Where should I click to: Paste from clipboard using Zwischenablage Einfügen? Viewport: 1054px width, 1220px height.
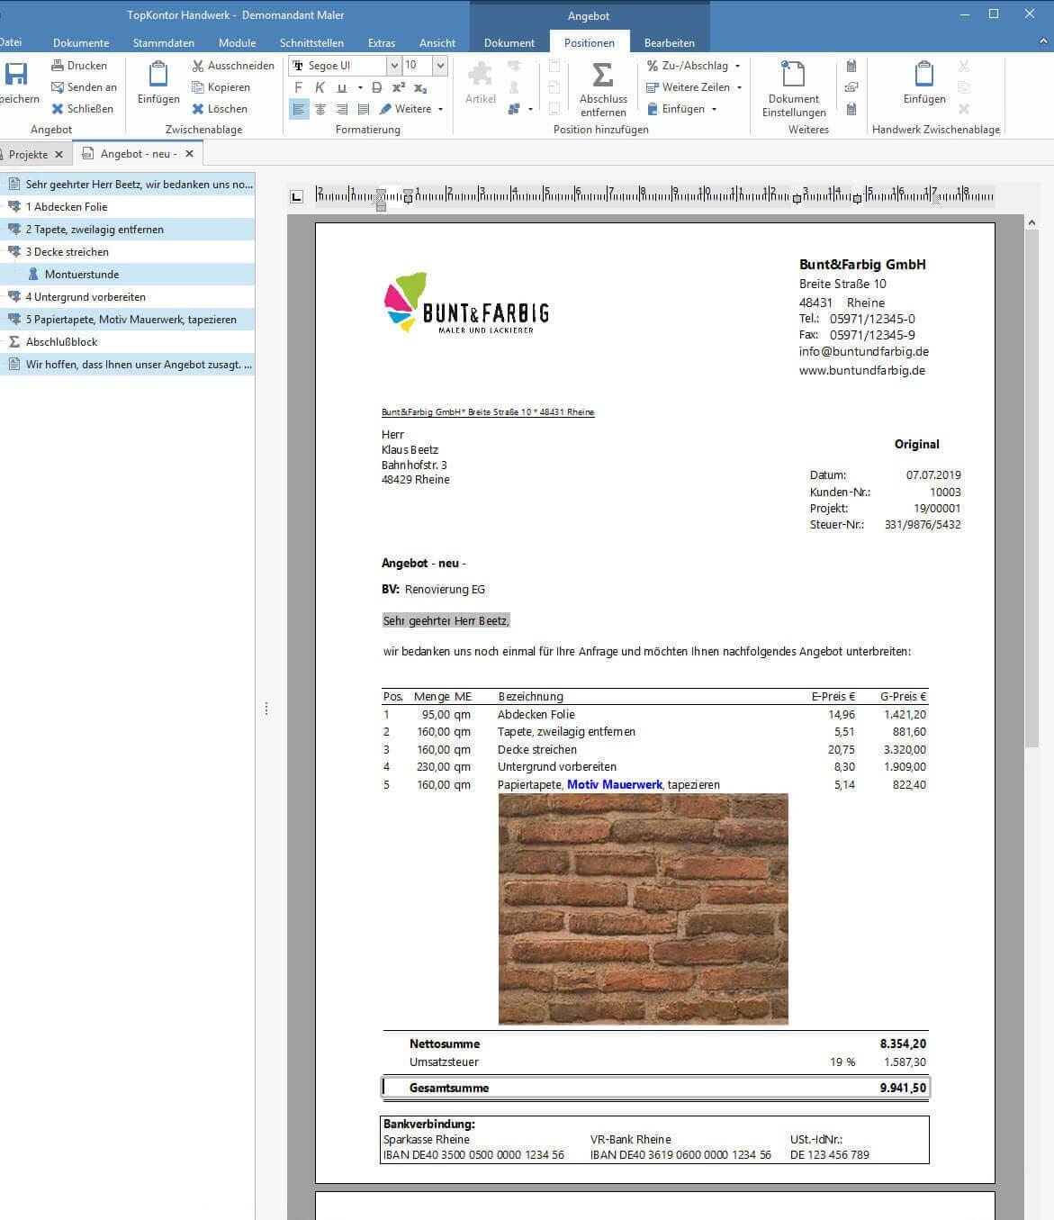point(158,83)
